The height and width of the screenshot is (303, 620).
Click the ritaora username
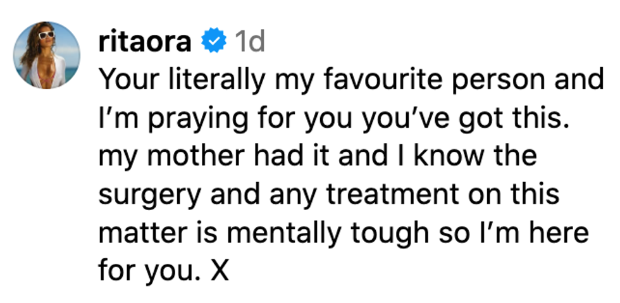(145, 42)
